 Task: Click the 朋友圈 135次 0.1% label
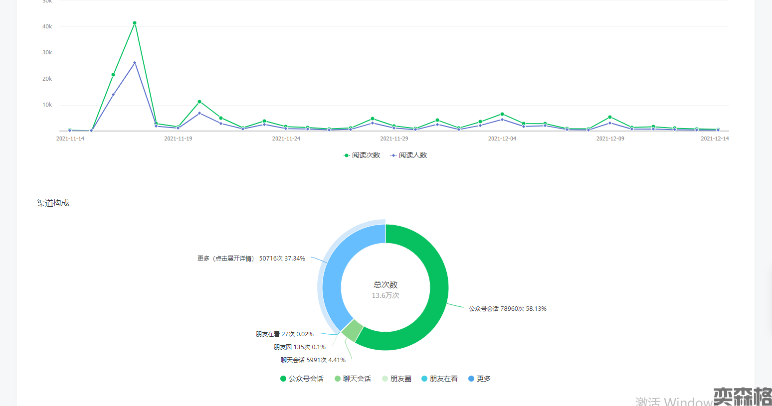[x=299, y=347]
